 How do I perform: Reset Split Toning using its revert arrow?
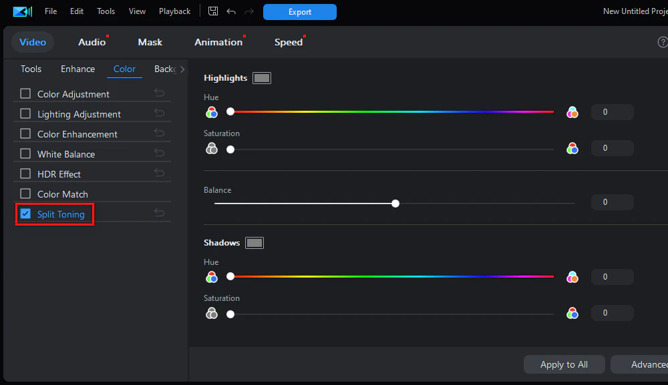click(159, 214)
